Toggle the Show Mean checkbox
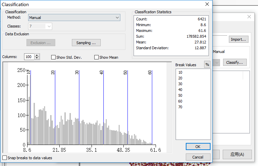This screenshot has width=258, height=166. (96, 57)
